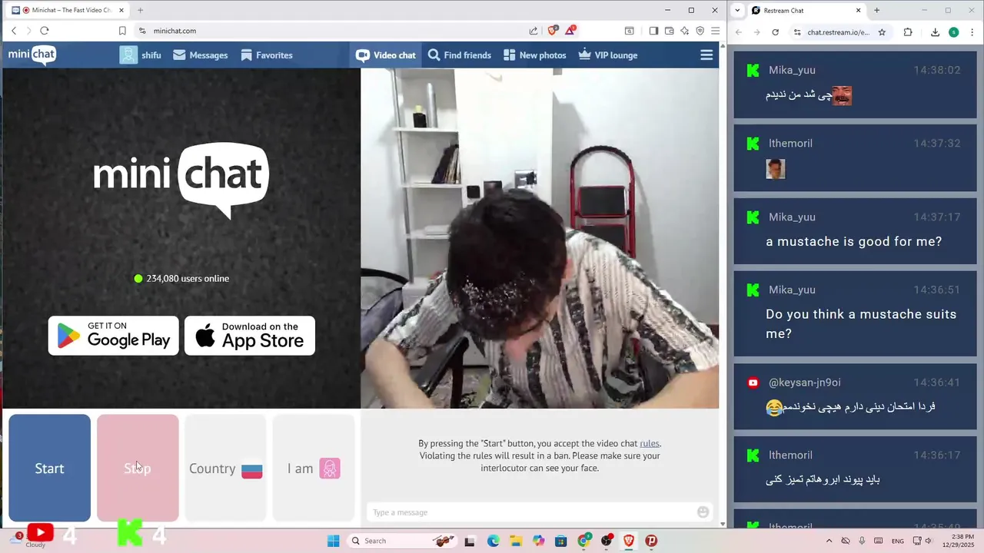Go back in Brave browser
Viewport: 984px width, 553px height.
coord(14,31)
